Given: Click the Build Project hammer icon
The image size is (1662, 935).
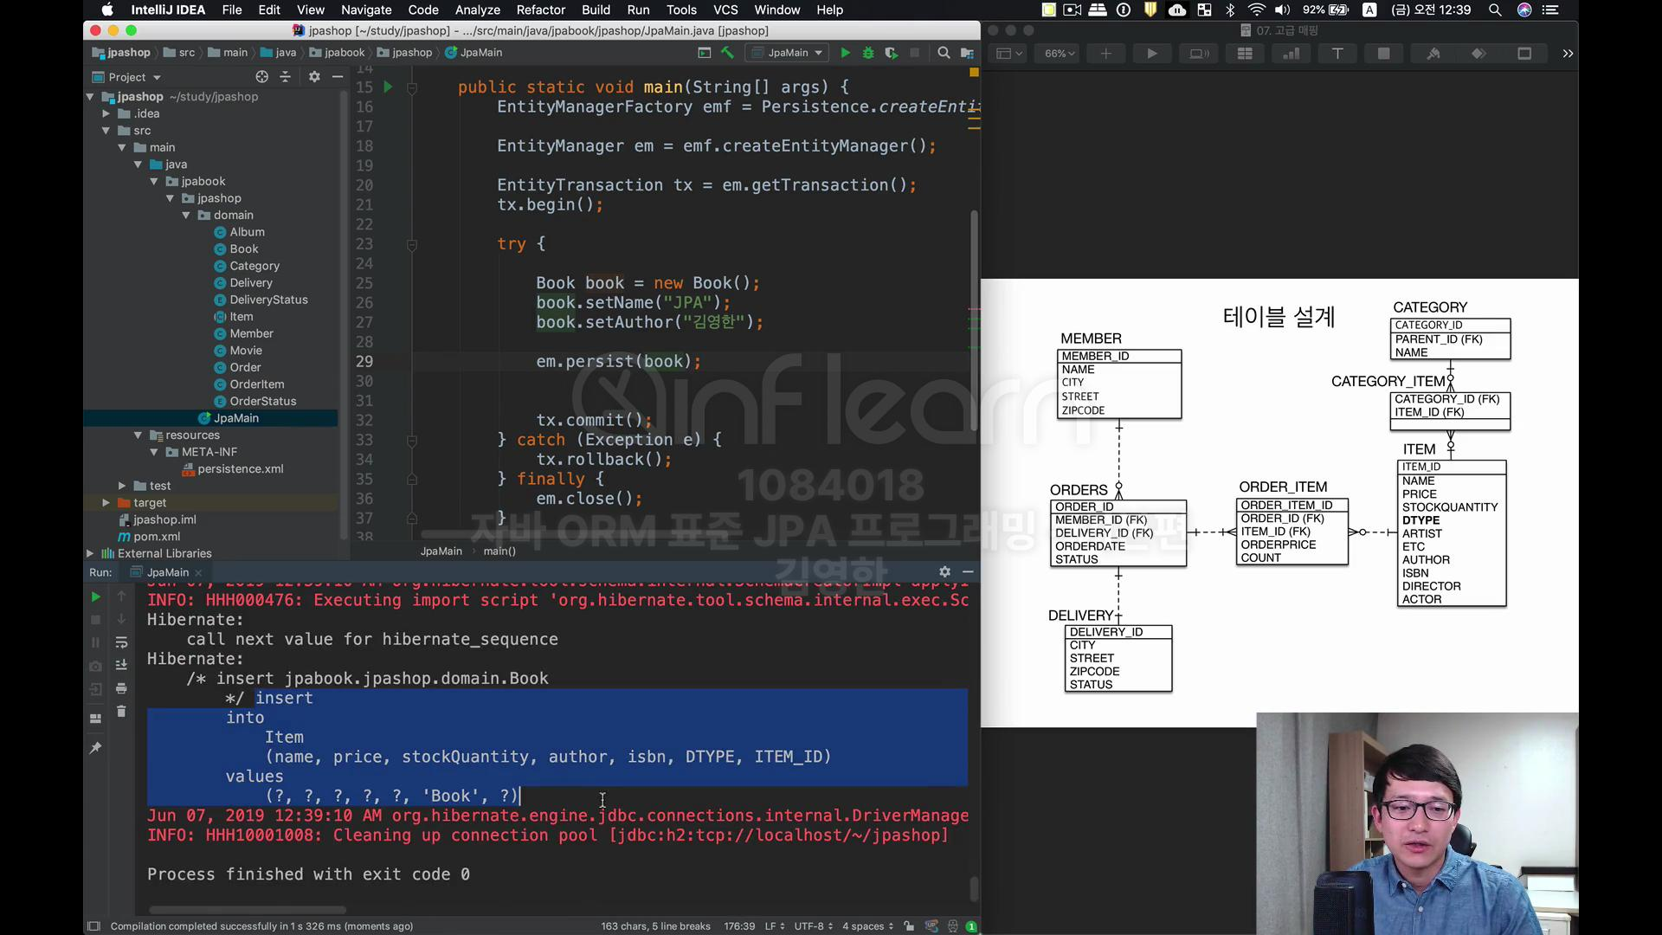Looking at the screenshot, I should [x=727, y=53].
